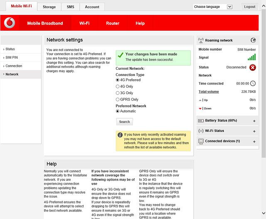
Task: Click the red download arrow icon next to Down
Action: click(200, 109)
